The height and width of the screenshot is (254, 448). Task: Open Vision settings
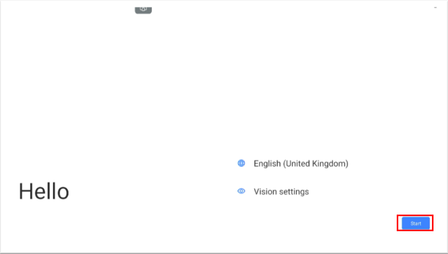coord(281,191)
